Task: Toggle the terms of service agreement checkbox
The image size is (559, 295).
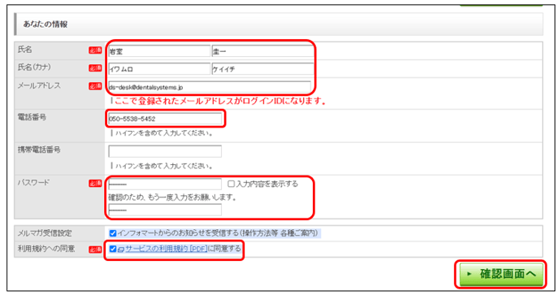Action: (113, 249)
